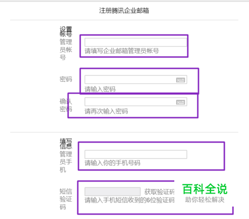
Task: Click hint text 请填写企业邮箱管理员帐号
Action: click(x=122, y=51)
